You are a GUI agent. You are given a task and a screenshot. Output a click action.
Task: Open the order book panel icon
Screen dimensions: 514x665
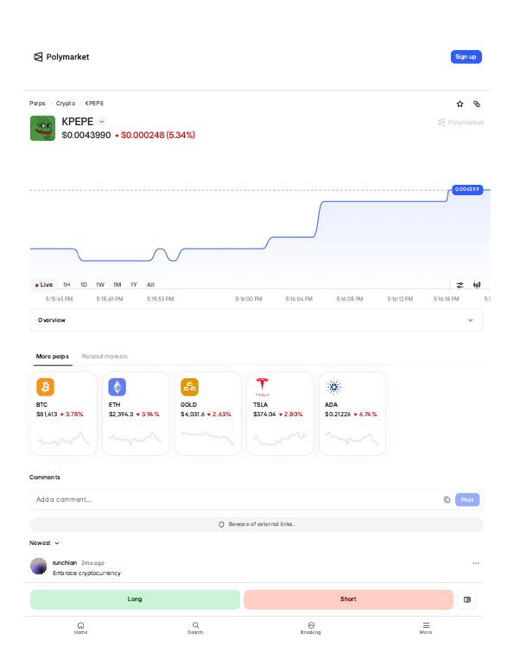coord(467,599)
